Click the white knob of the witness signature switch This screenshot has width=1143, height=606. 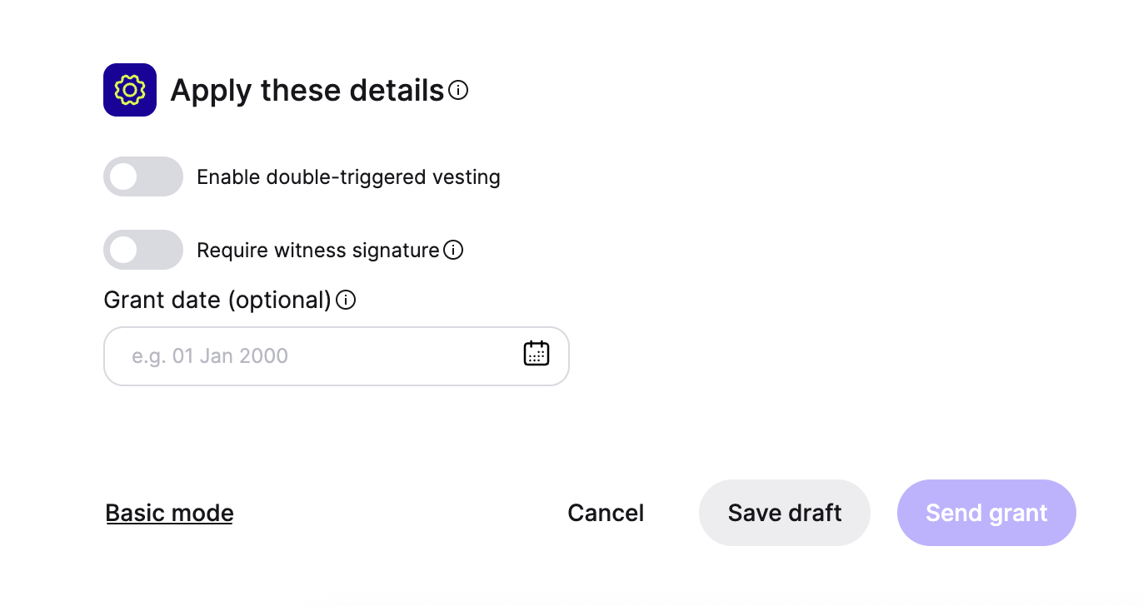coord(123,250)
